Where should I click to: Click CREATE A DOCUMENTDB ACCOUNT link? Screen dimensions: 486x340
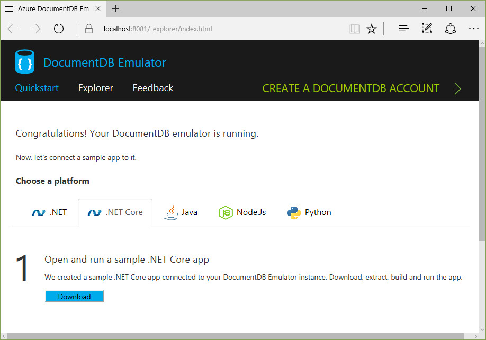tap(351, 88)
